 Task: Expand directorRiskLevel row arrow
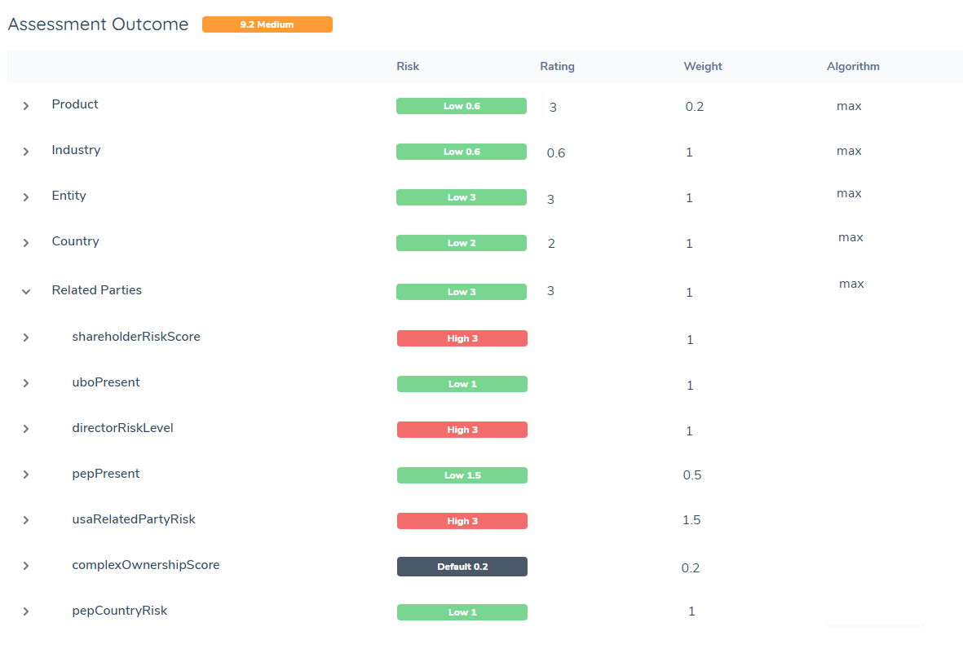26,429
